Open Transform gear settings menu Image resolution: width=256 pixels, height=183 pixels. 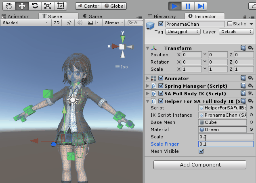[250, 48]
